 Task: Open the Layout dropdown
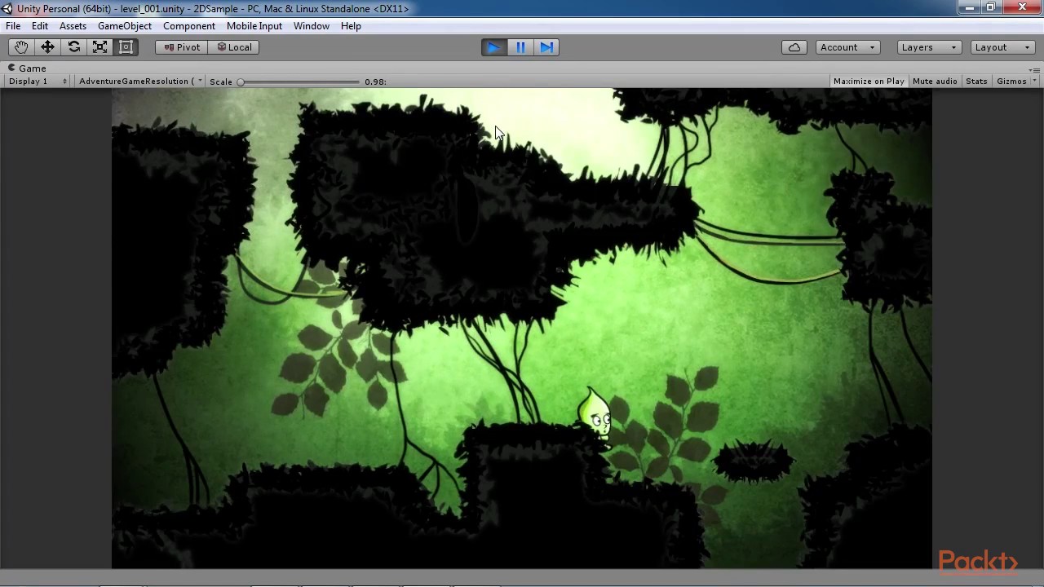(x=1003, y=47)
